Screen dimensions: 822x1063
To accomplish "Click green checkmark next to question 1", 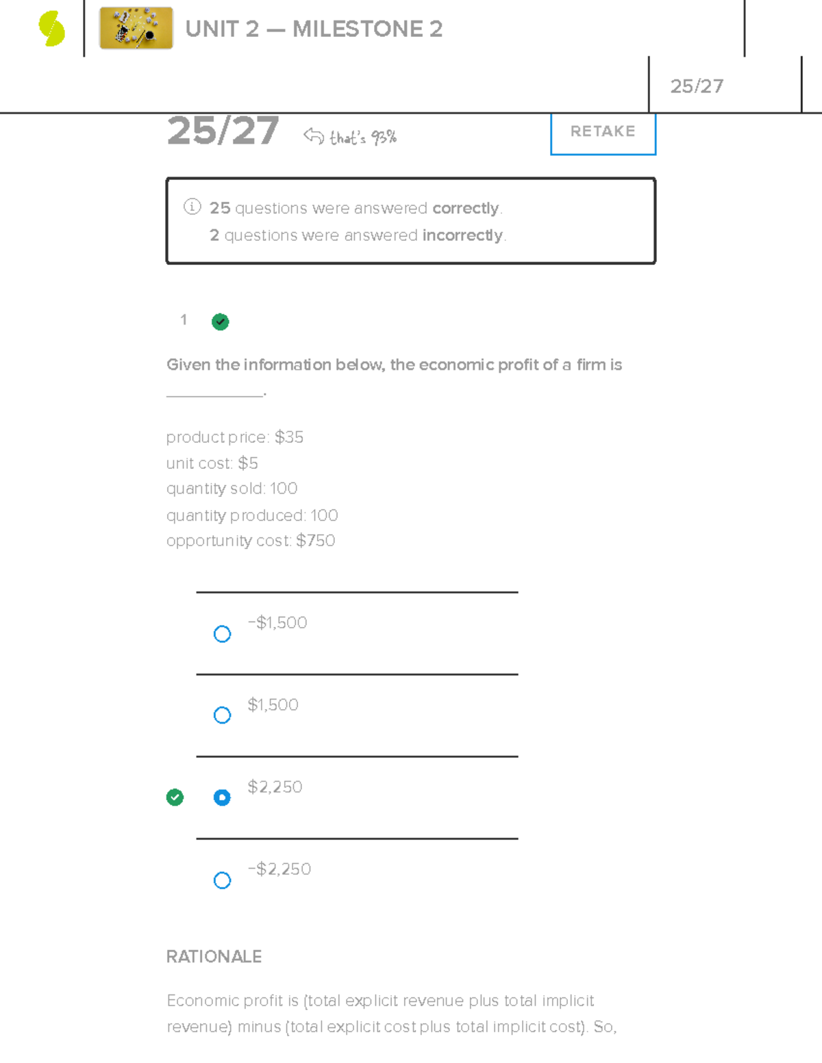I will point(220,322).
